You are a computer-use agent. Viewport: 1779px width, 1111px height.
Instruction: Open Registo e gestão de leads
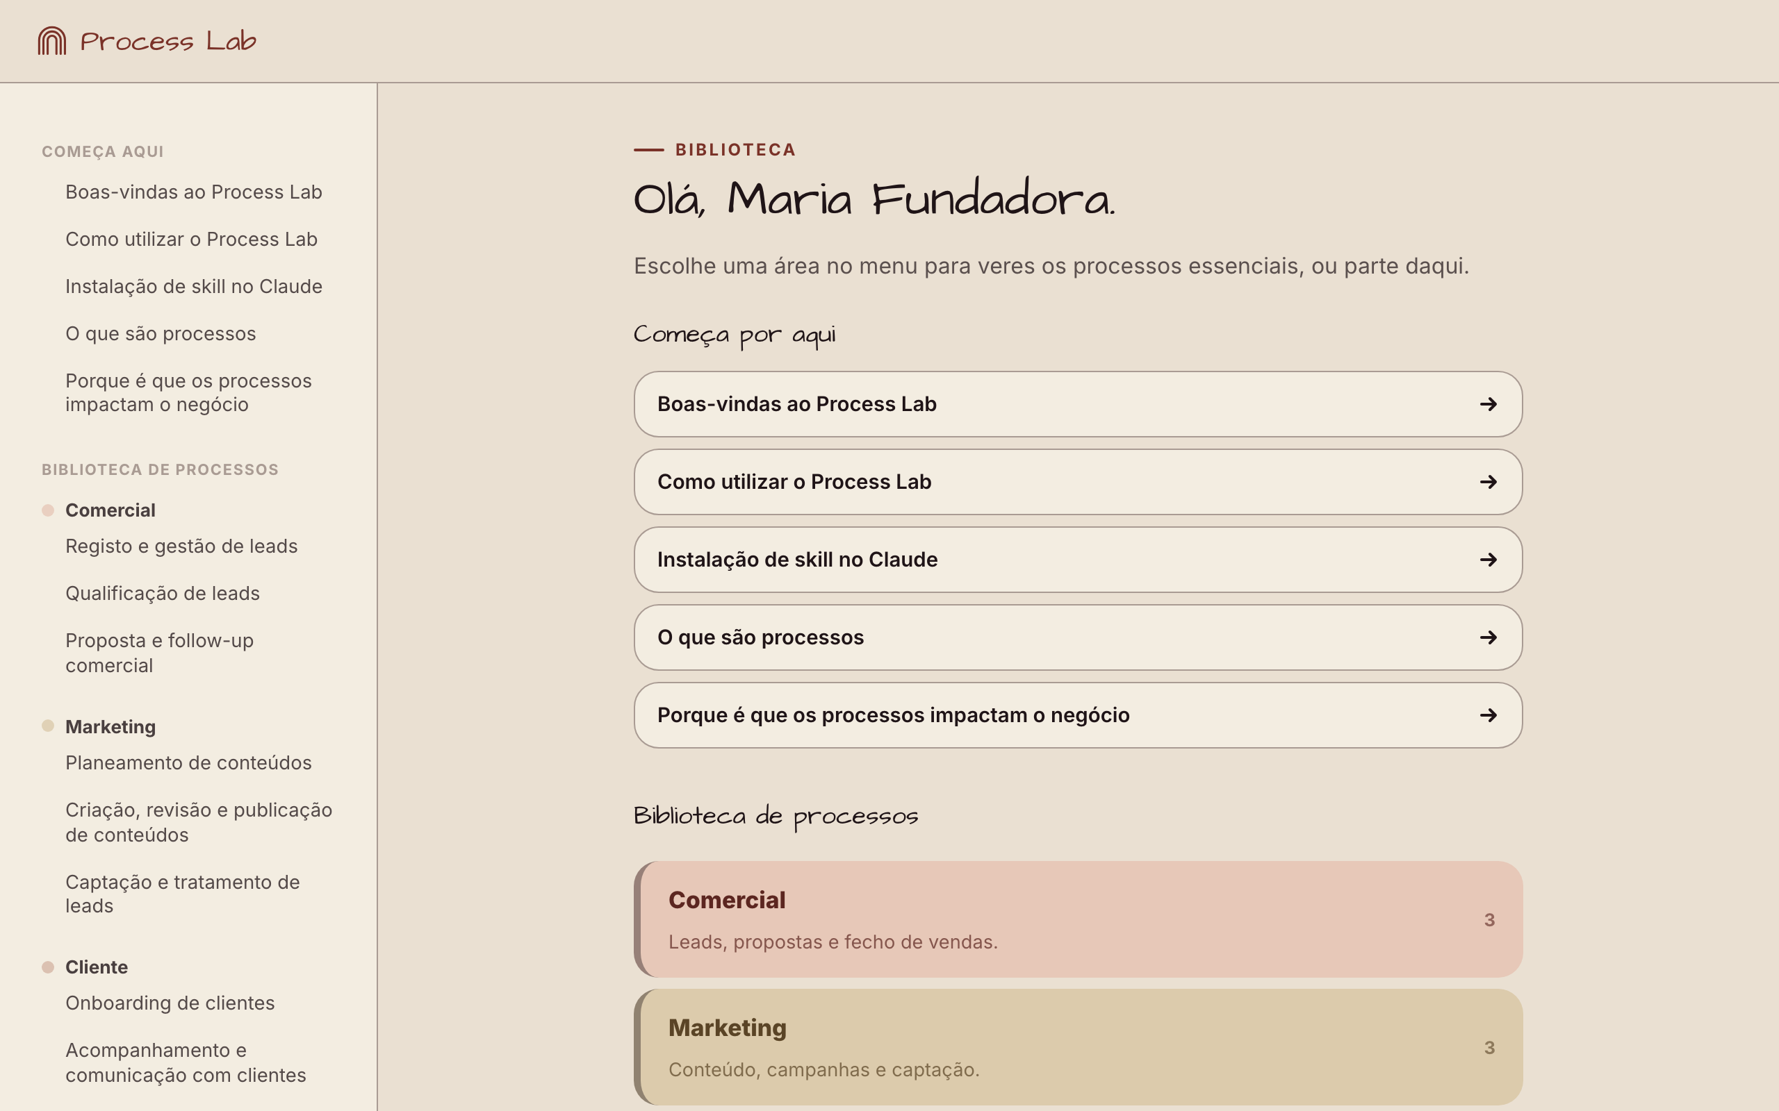pyautogui.click(x=181, y=546)
